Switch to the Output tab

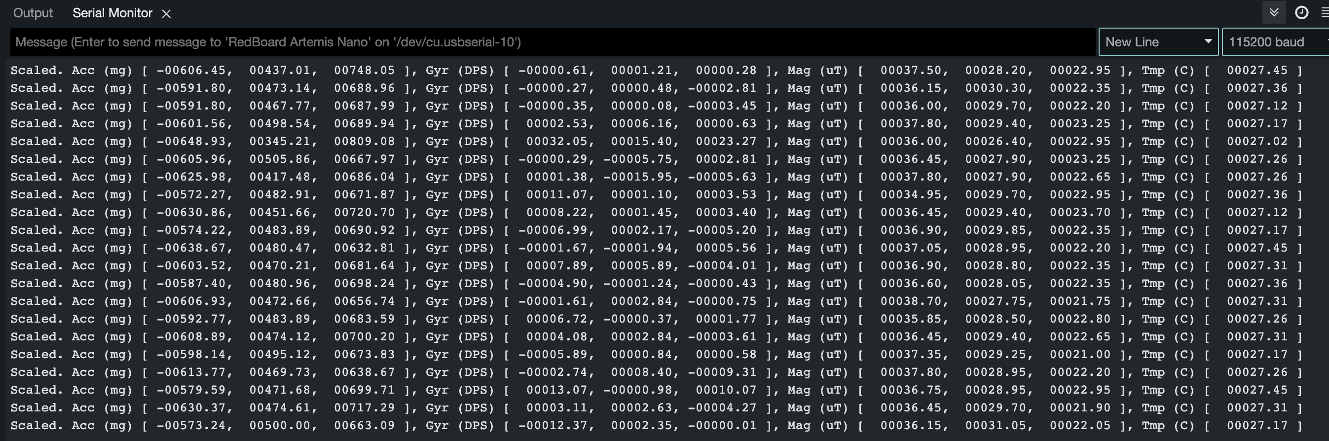tap(33, 13)
